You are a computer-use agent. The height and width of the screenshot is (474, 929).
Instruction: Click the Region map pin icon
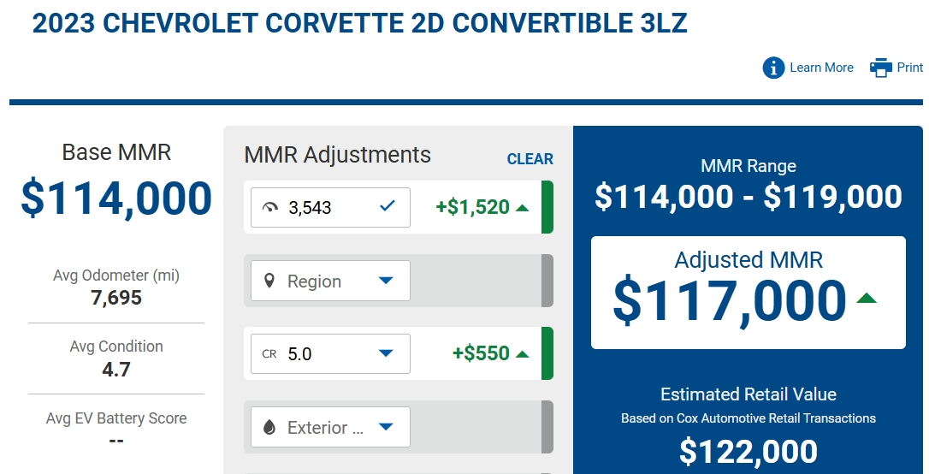[269, 281]
